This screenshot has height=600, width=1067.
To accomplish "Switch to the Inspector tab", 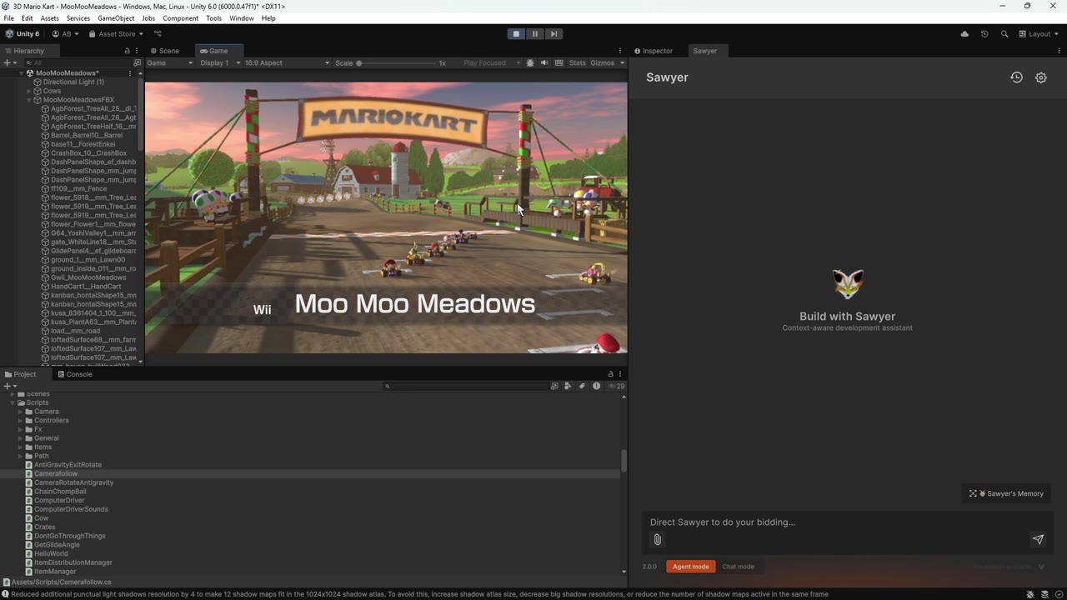I will (654, 51).
